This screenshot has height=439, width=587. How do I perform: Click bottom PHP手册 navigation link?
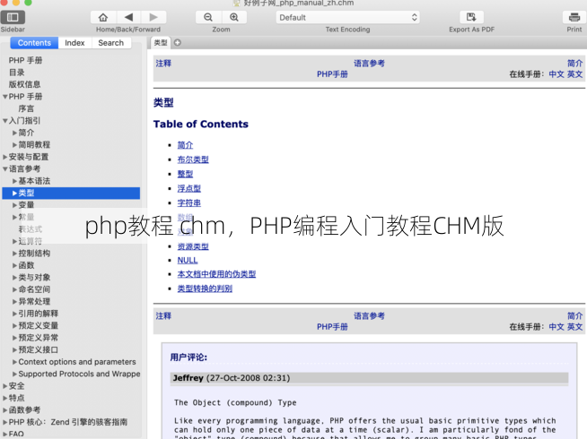[332, 327]
